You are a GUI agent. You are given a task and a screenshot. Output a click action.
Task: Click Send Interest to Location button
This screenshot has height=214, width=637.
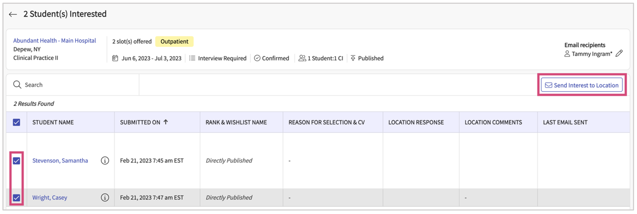[x=582, y=85]
